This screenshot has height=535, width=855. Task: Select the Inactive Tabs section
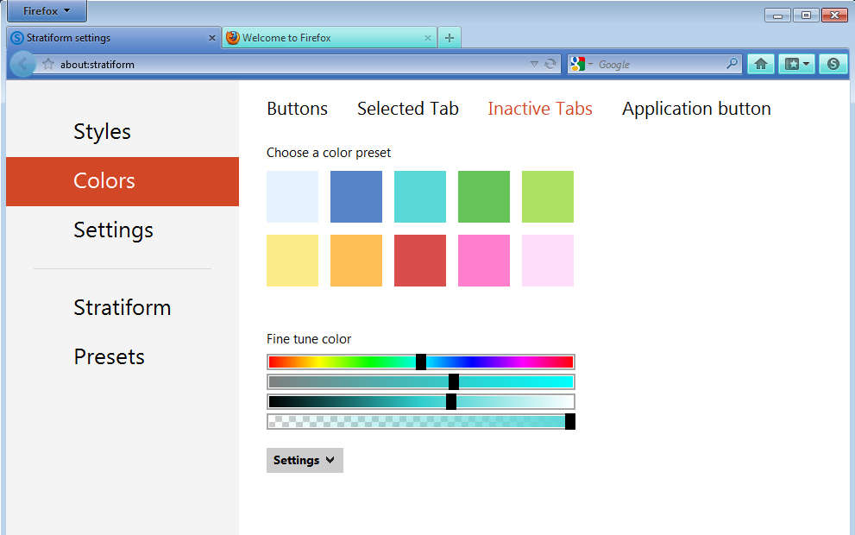tap(539, 109)
